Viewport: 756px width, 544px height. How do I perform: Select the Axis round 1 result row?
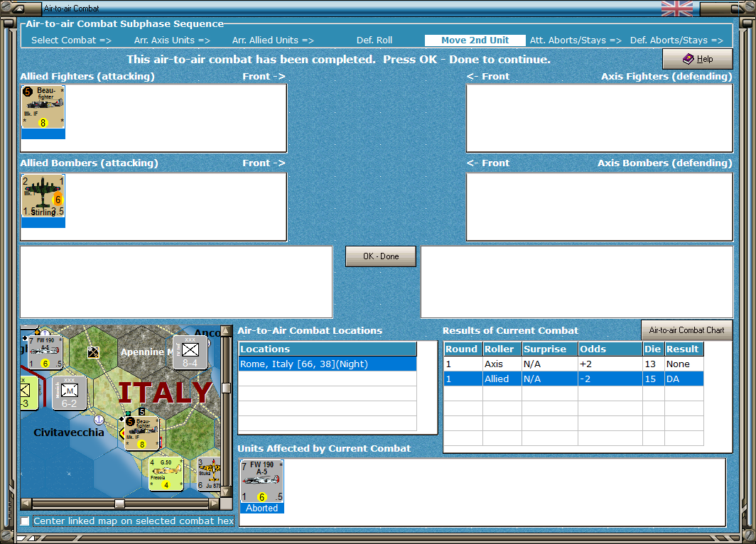tap(573, 364)
